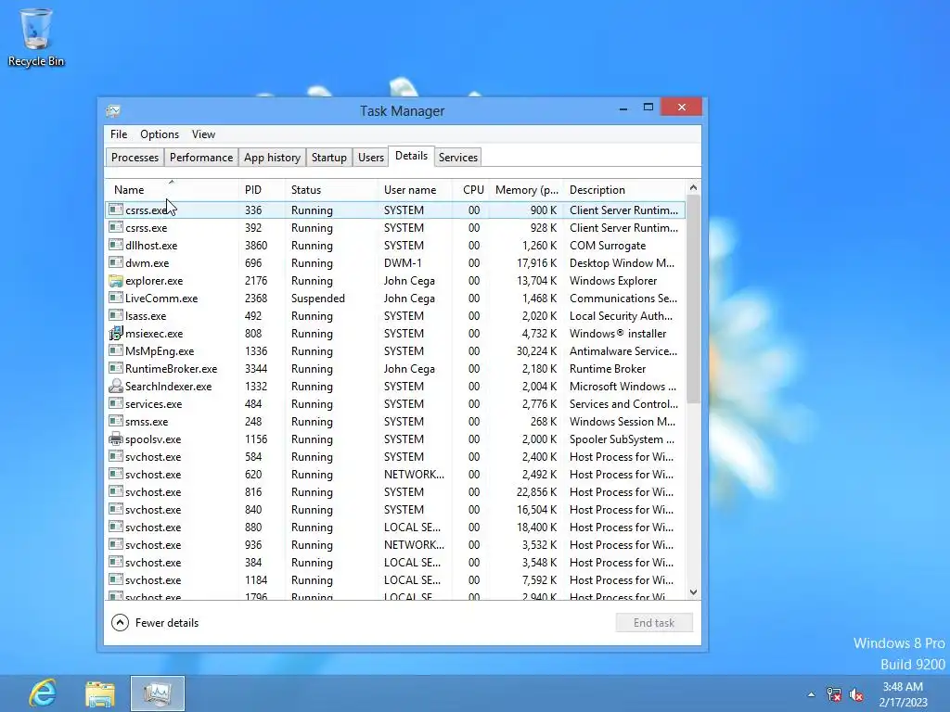Switch to the Users tab

[371, 158]
